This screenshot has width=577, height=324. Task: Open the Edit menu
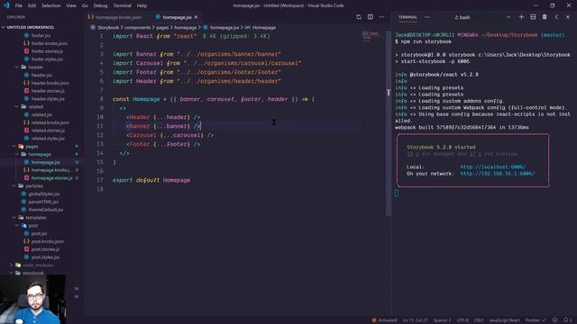tap(32, 5)
